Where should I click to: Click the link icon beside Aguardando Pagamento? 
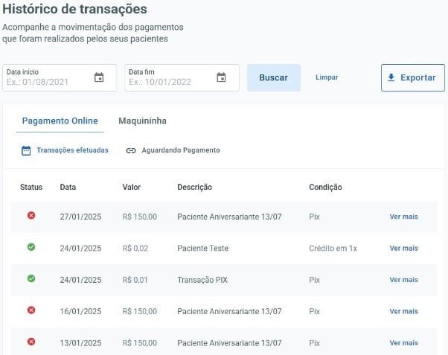[131, 150]
